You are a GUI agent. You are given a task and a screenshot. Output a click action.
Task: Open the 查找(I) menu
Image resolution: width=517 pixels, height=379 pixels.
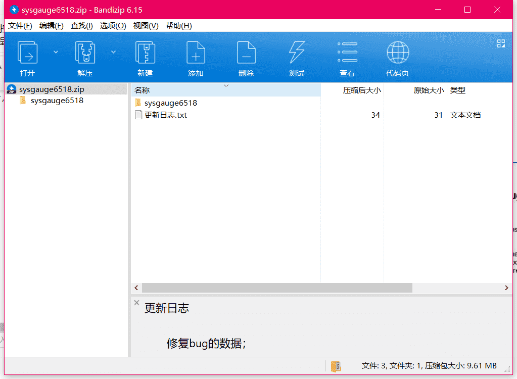coord(82,26)
